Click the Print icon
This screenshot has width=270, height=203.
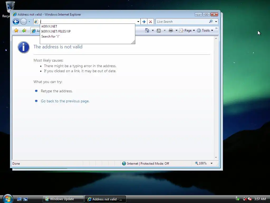[171, 31]
